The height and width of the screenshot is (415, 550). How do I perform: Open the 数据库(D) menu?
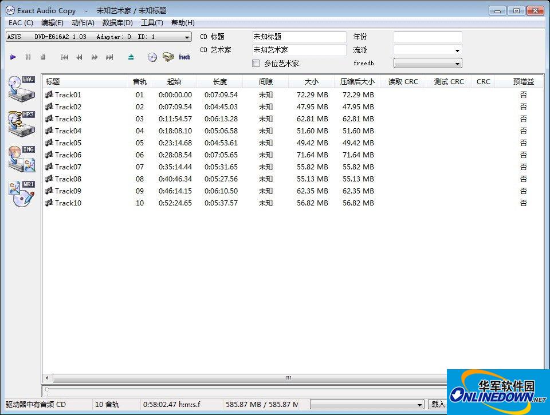(x=117, y=23)
